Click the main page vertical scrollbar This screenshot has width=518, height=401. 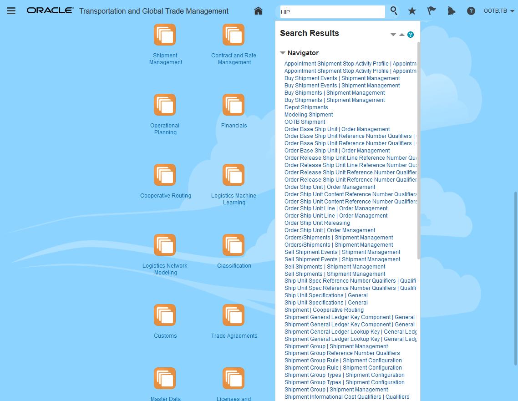pos(516,278)
